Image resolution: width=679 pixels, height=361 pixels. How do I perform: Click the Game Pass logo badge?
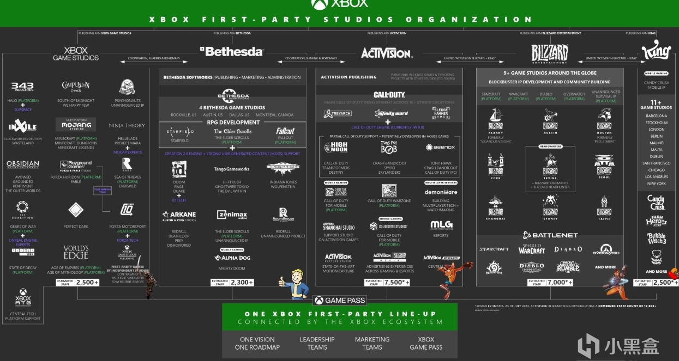click(x=339, y=300)
